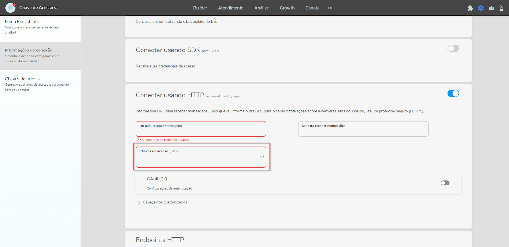Select Chaves de acesso in the sidebar

(22, 79)
